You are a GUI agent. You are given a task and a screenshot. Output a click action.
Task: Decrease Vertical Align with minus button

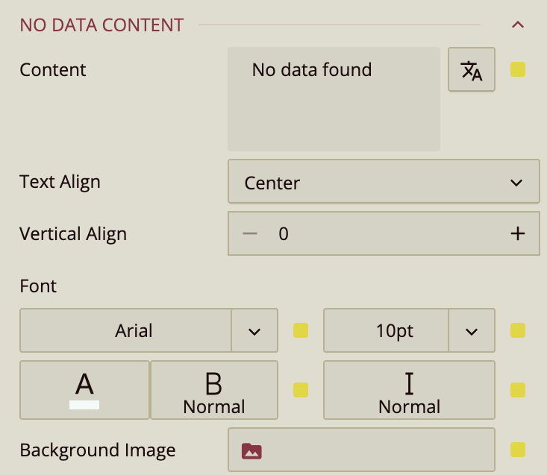coord(250,233)
